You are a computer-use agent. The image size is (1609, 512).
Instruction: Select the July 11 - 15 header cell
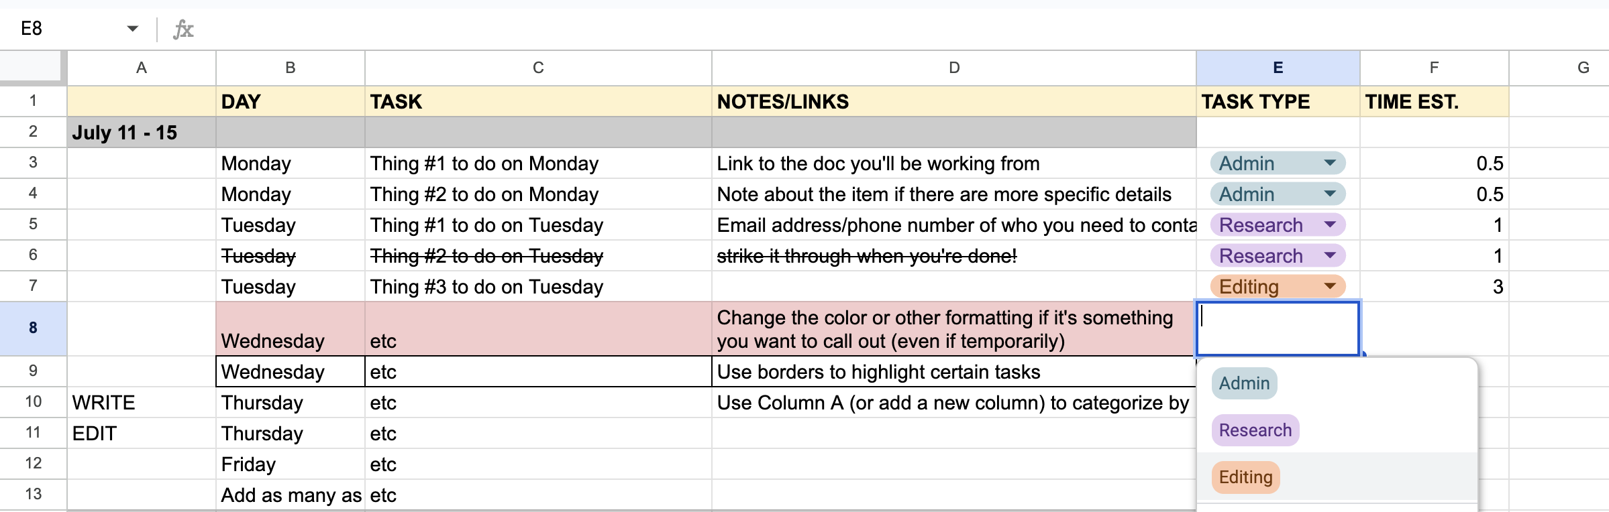(124, 132)
